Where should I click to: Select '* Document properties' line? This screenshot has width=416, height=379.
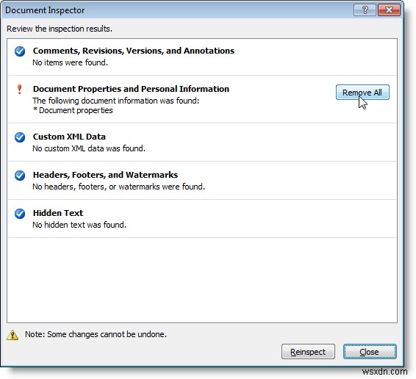pyautogui.click(x=73, y=110)
